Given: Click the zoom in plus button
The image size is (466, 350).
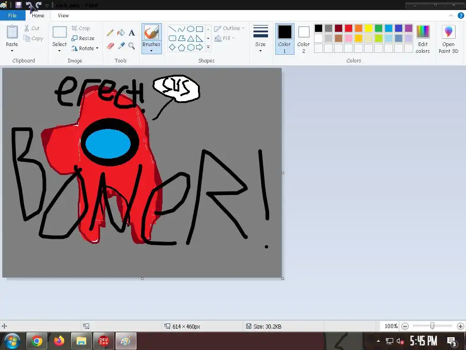Looking at the screenshot, I should (x=461, y=326).
